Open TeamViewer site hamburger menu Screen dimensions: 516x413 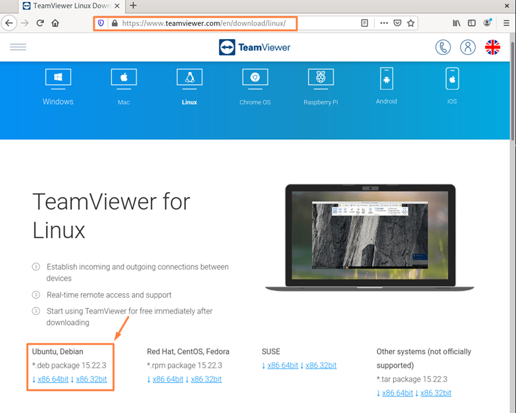tap(18, 47)
